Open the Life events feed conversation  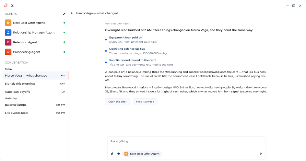(x=36, y=113)
